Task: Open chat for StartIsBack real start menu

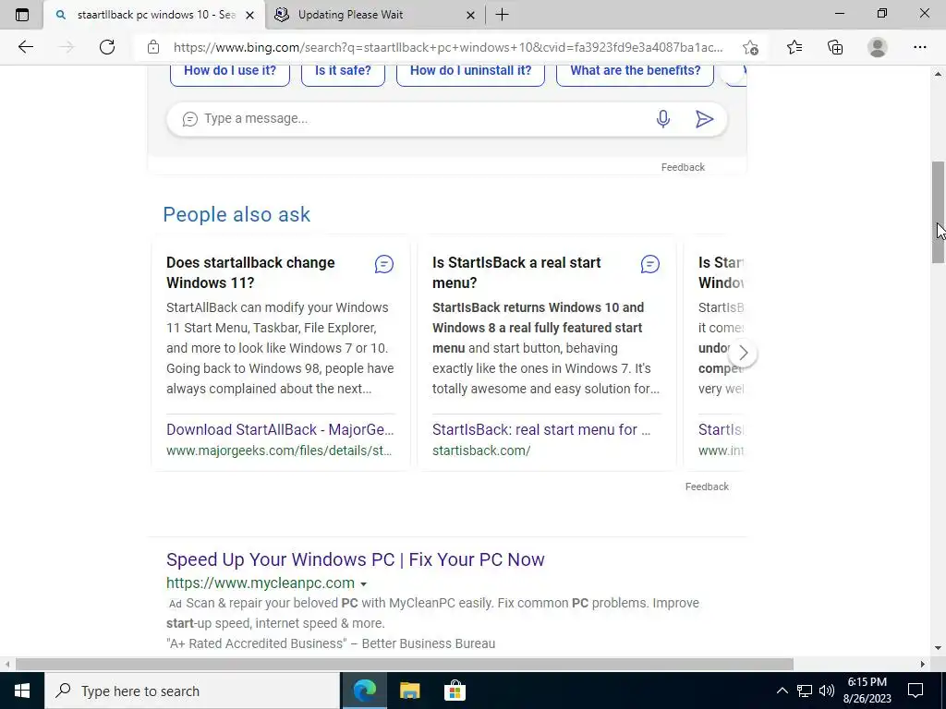Action: coord(650,264)
